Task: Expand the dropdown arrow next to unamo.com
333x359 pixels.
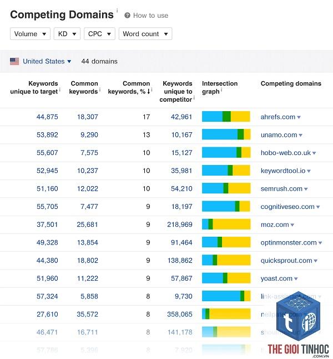Action: coord(300,135)
